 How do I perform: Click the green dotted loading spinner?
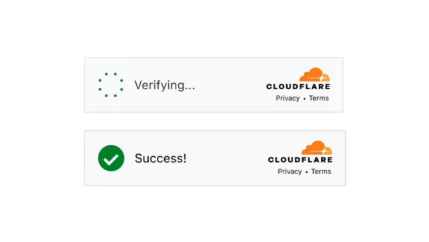111,85
